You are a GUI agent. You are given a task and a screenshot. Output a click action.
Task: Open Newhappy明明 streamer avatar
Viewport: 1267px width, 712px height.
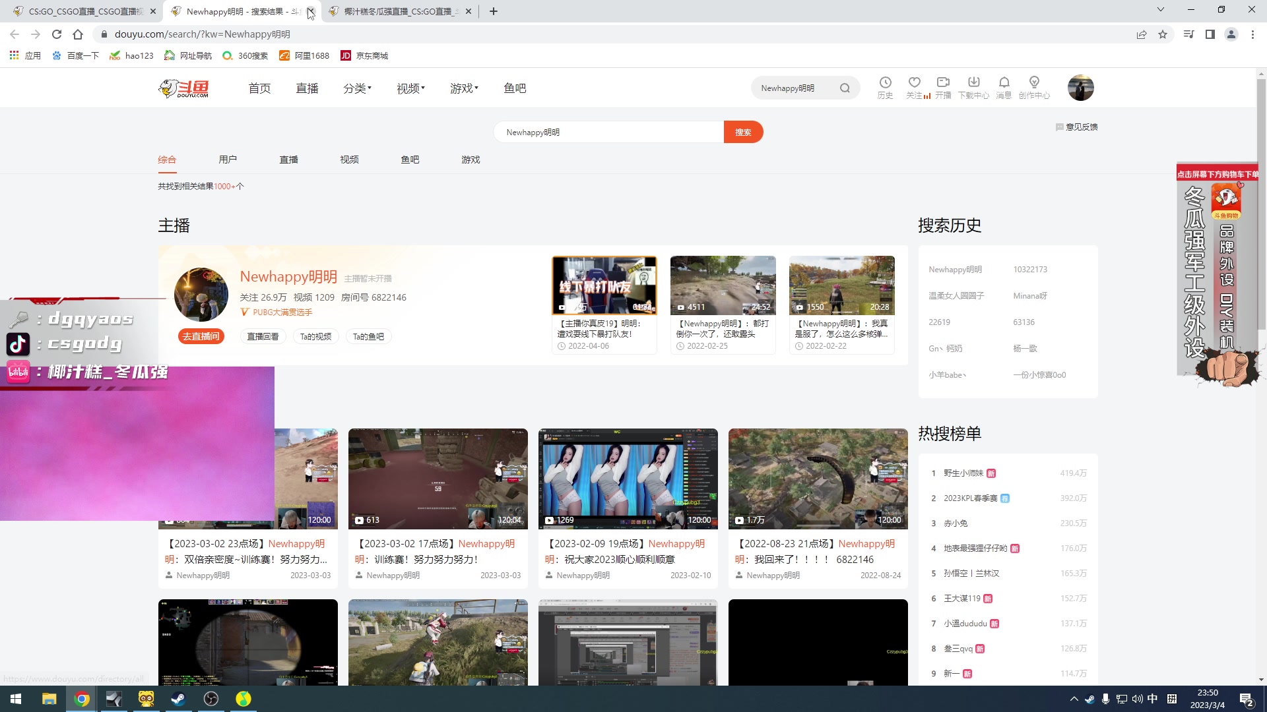click(201, 295)
